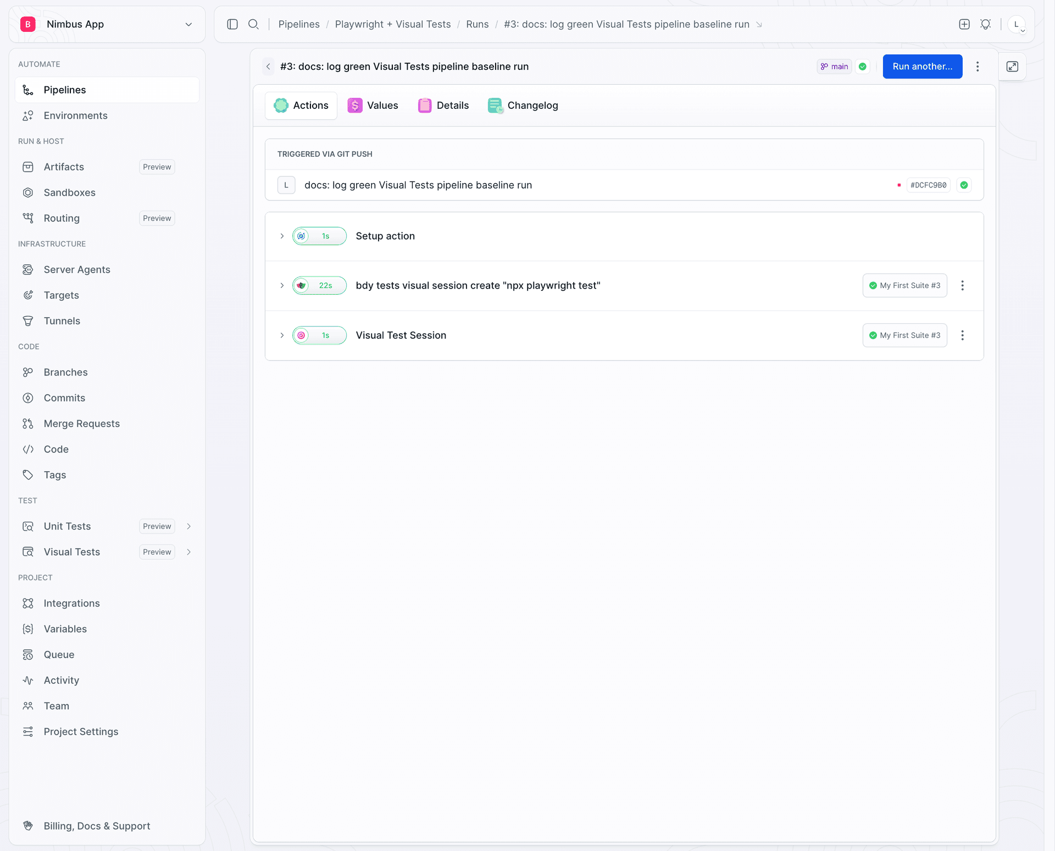Click the green status check beside main

863,67
